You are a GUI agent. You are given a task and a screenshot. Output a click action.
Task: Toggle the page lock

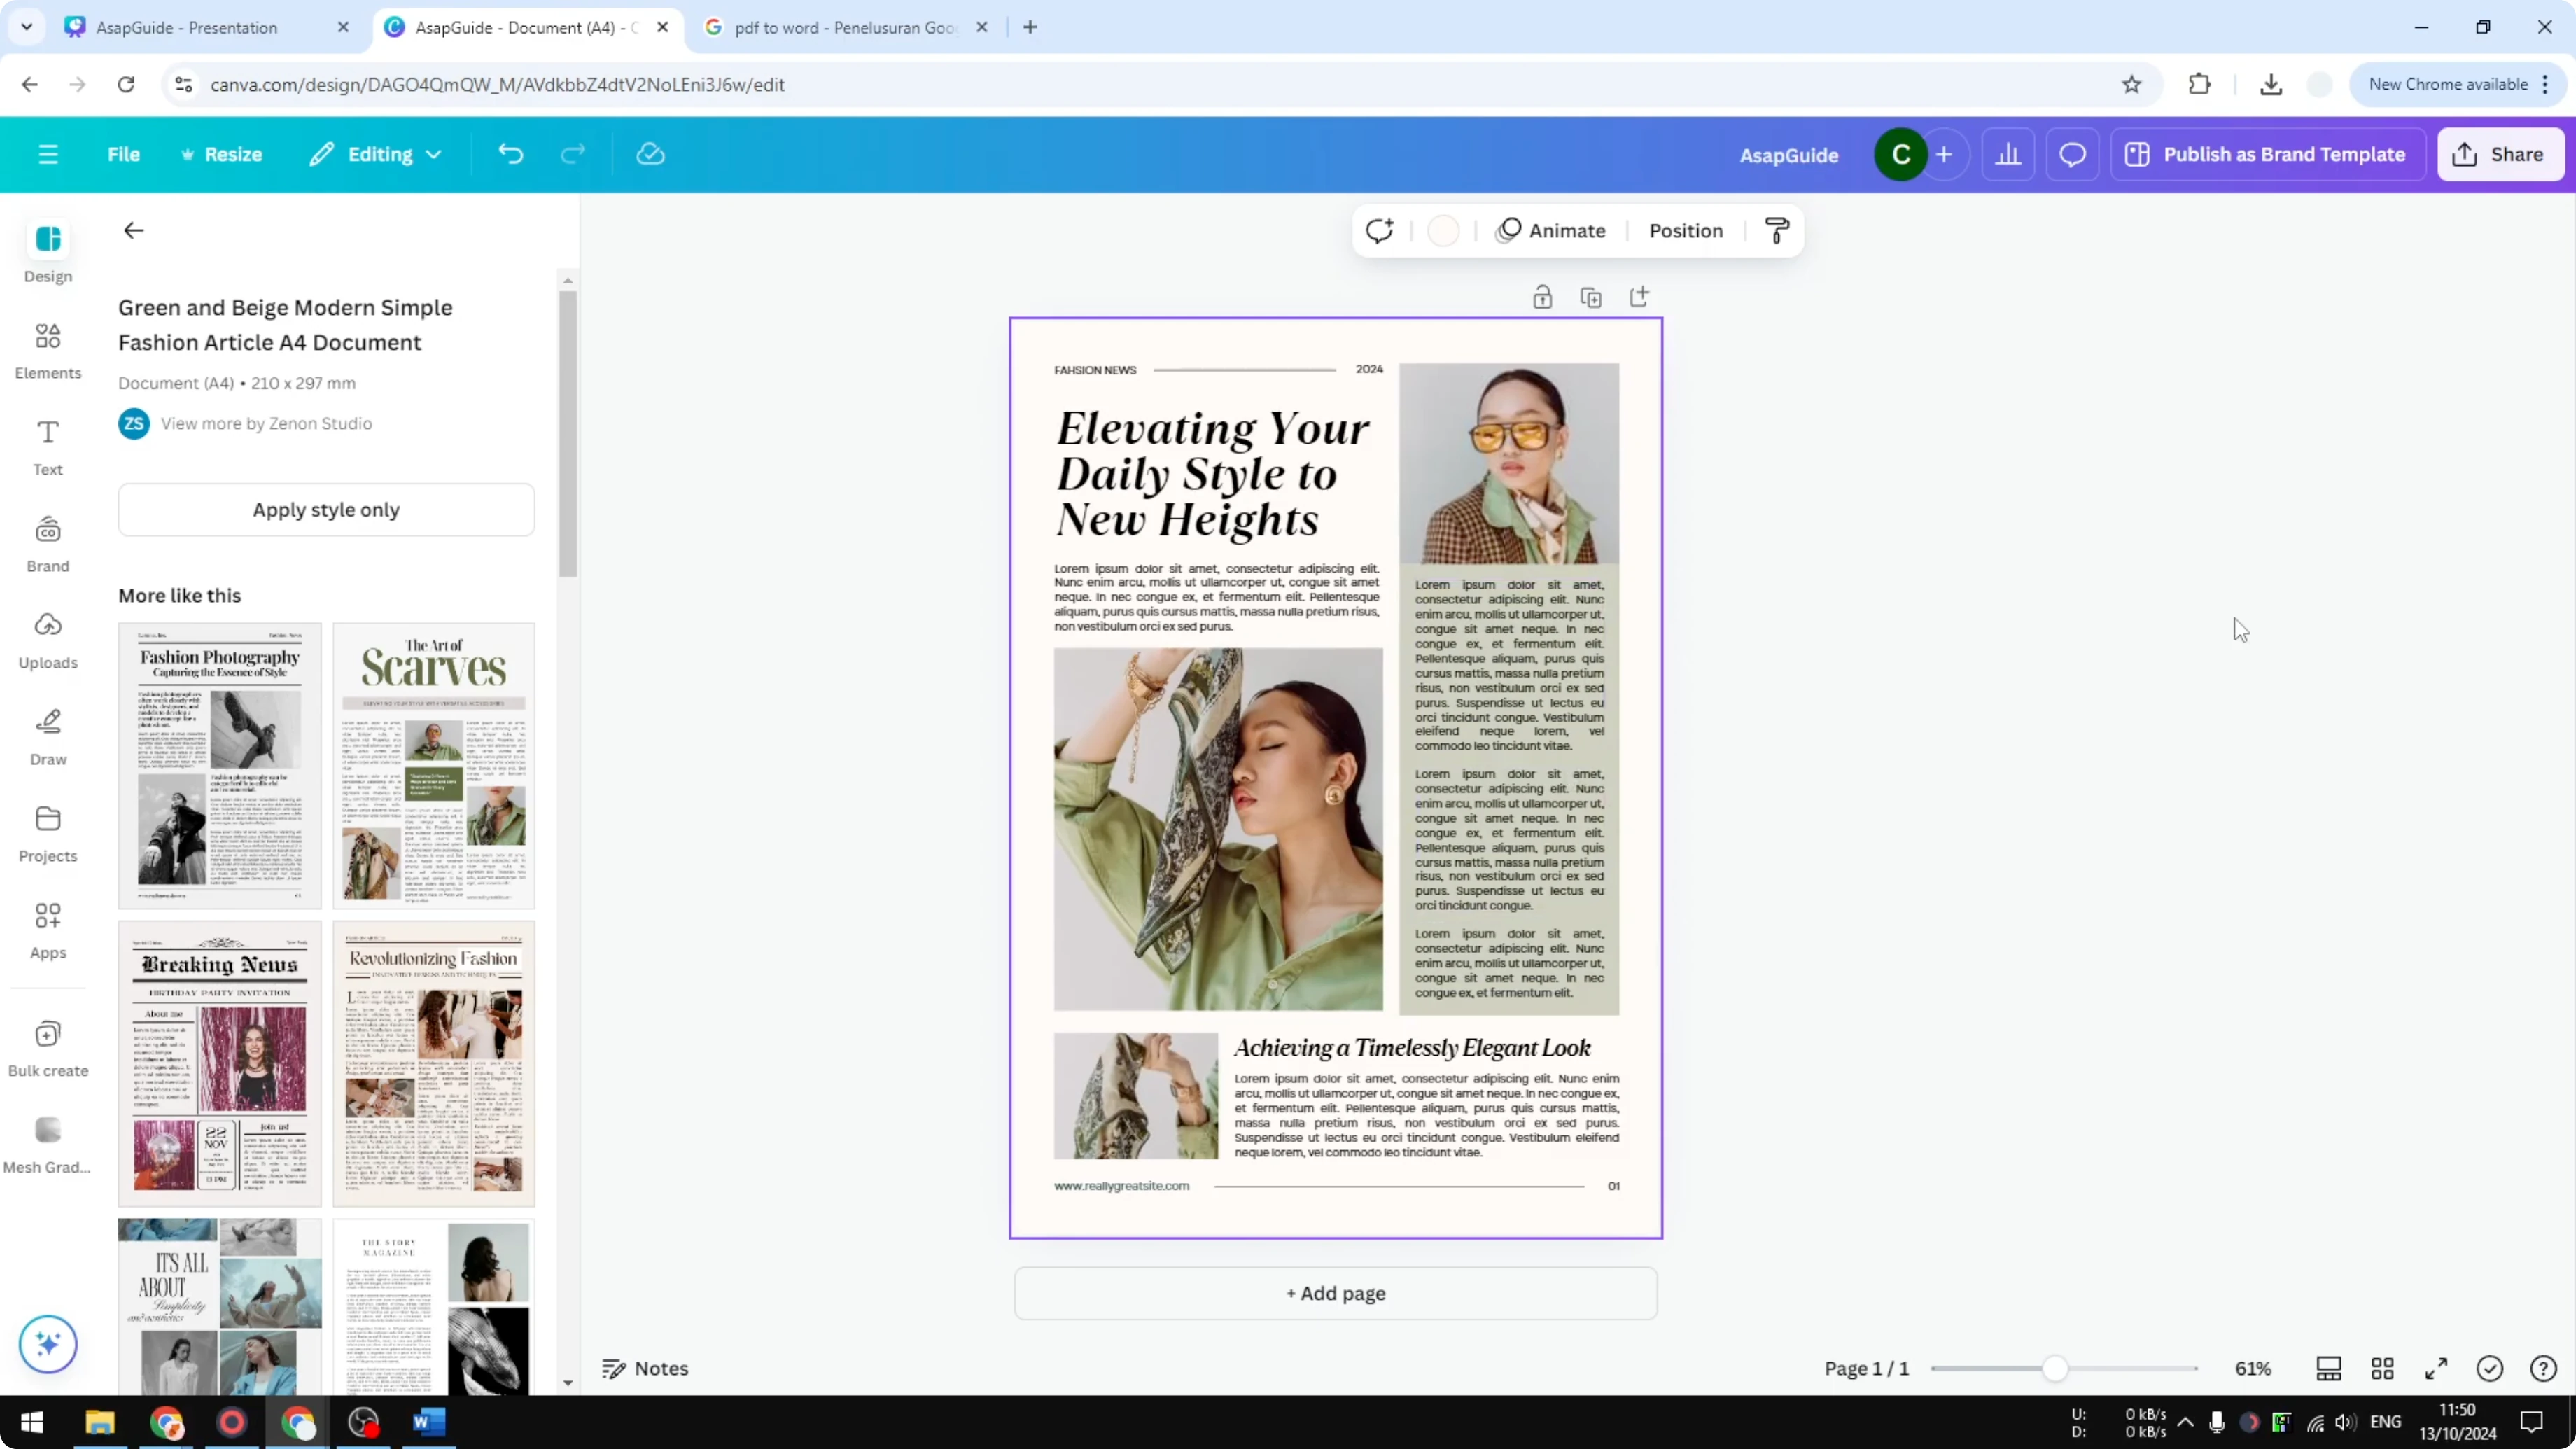click(1541, 296)
